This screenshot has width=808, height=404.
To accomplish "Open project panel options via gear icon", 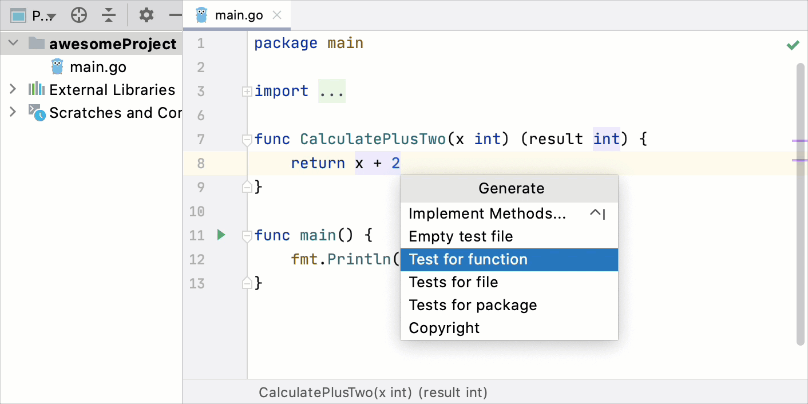I will 146,15.
